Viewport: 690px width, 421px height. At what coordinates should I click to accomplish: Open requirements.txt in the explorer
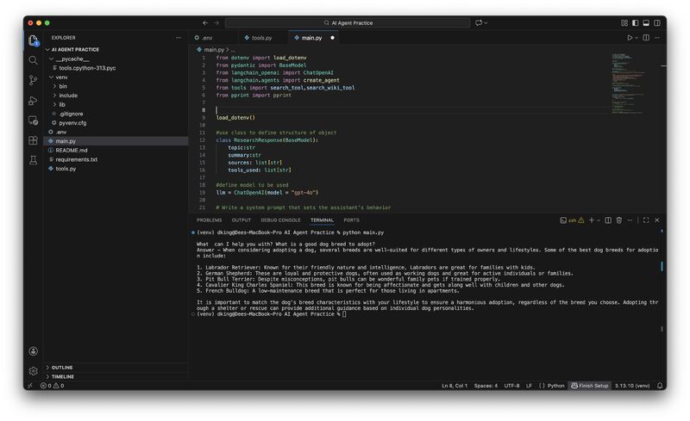pos(77,159)
